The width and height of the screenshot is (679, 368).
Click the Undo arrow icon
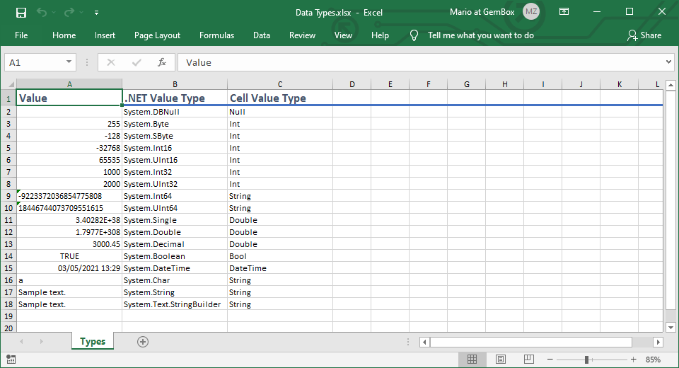(42, 12)
